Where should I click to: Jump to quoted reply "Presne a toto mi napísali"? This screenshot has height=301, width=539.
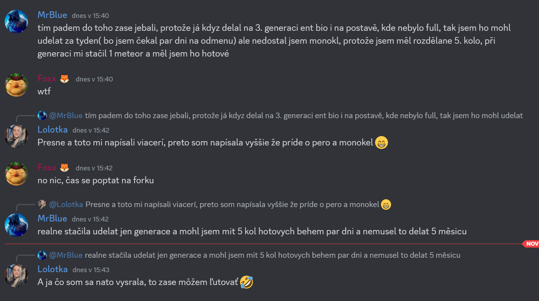click(232, 204)
